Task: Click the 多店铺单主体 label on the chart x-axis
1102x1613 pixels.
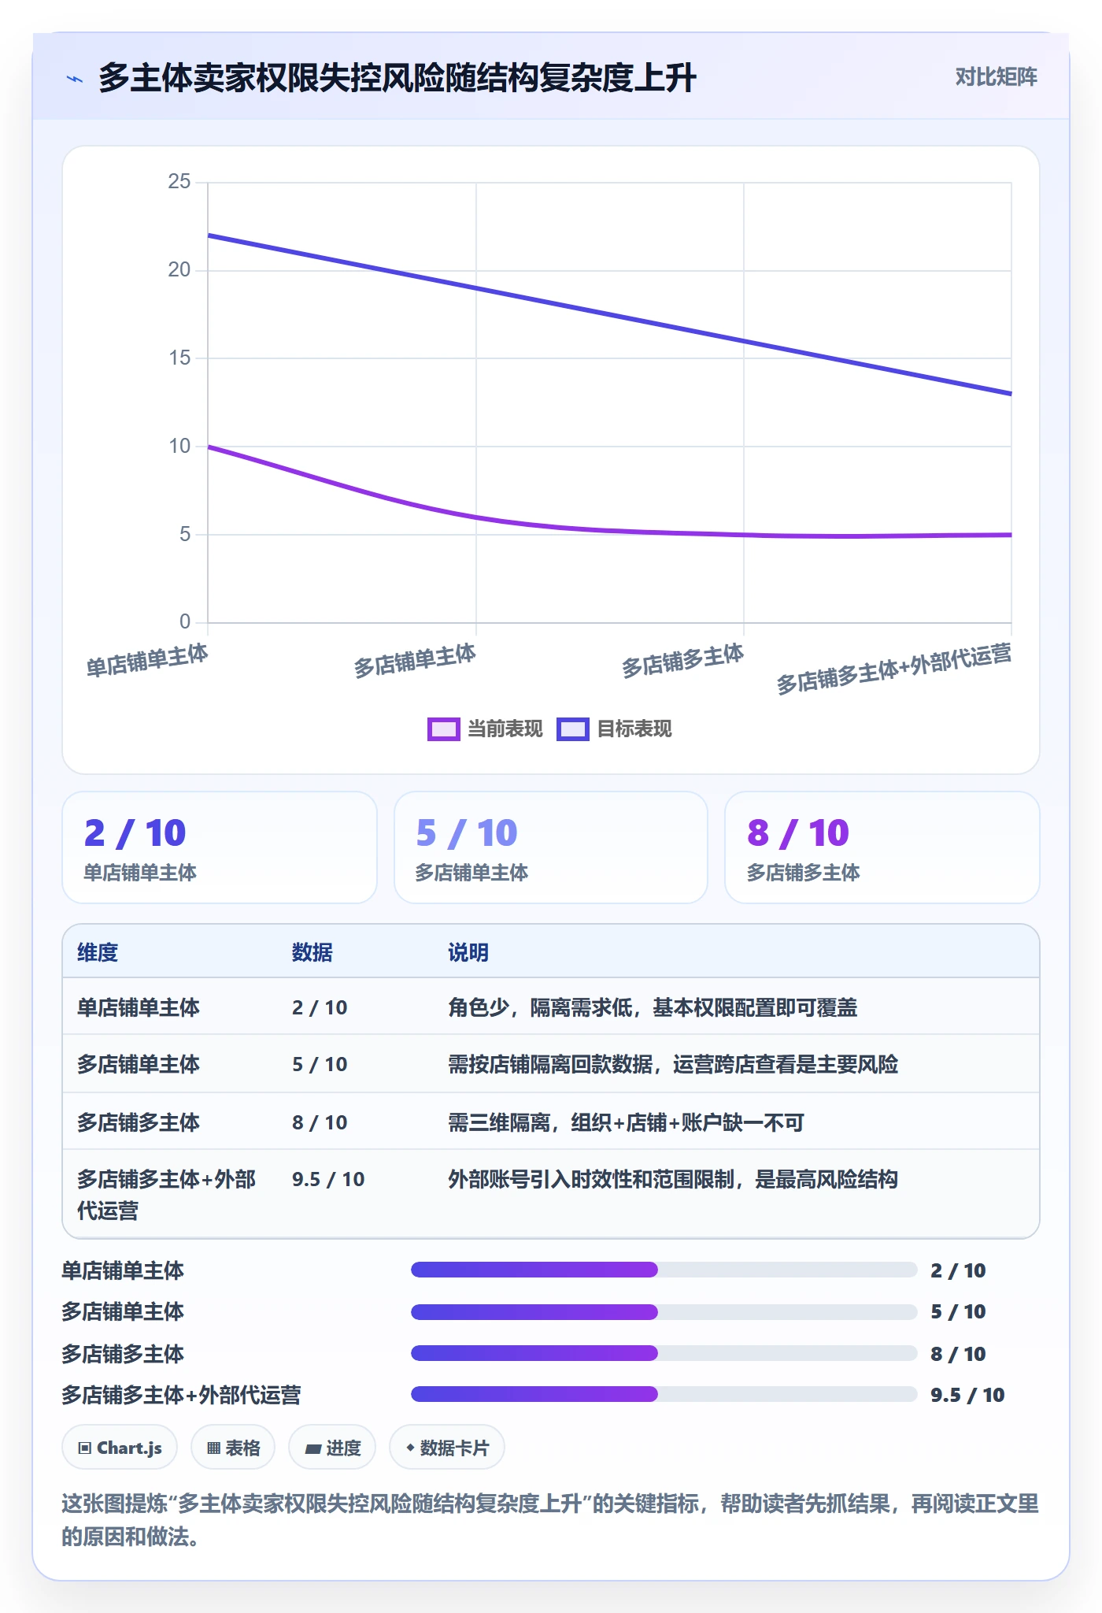Action: 415,660
